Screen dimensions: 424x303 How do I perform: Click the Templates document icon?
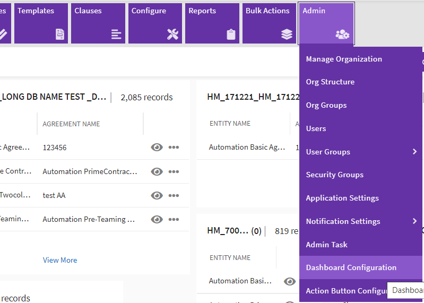(x=60, y=34)
